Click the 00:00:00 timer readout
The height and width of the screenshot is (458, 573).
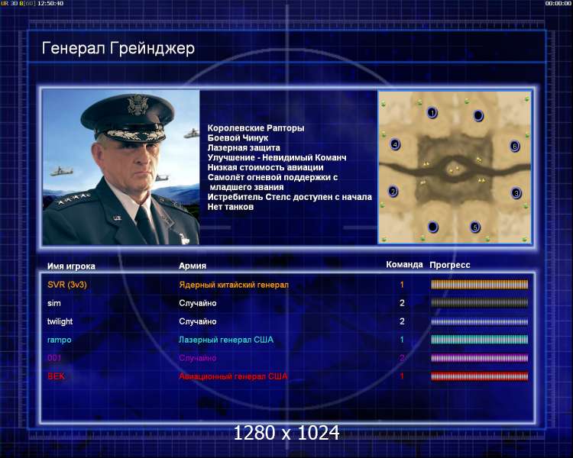pyautogui.click(x=558, y=3)
